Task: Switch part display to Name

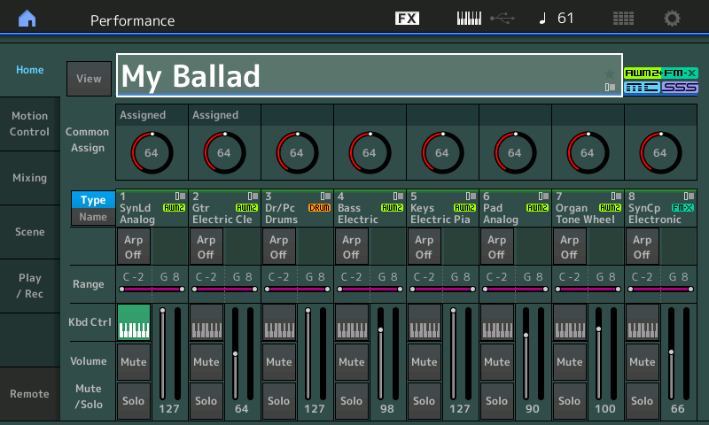Action: pyautogui.click(x=93, y=217)
